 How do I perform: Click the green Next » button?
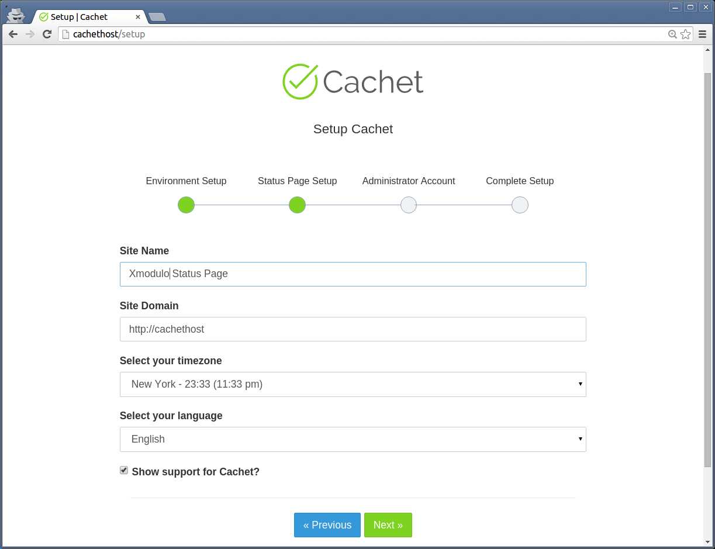pos(388,525)
